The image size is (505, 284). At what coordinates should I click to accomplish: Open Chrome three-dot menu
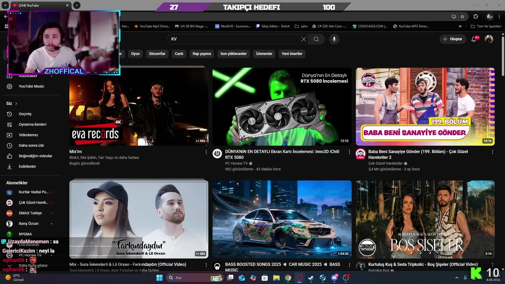(500, 17)
